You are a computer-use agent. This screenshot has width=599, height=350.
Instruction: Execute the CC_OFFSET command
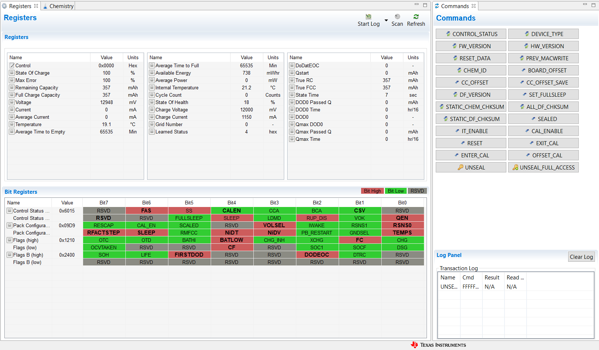point(471,82)
